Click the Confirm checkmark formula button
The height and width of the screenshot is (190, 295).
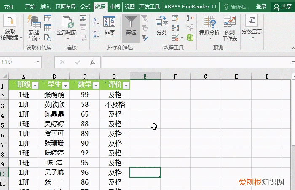click(x=78, y=62)
